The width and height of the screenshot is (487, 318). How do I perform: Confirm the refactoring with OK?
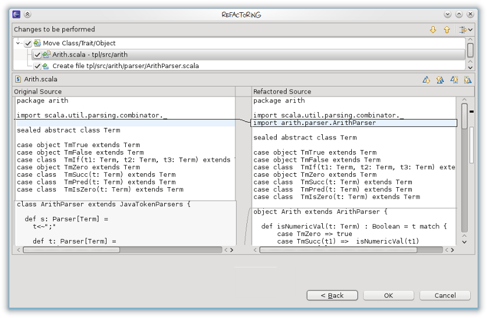(x=389, y=295)
